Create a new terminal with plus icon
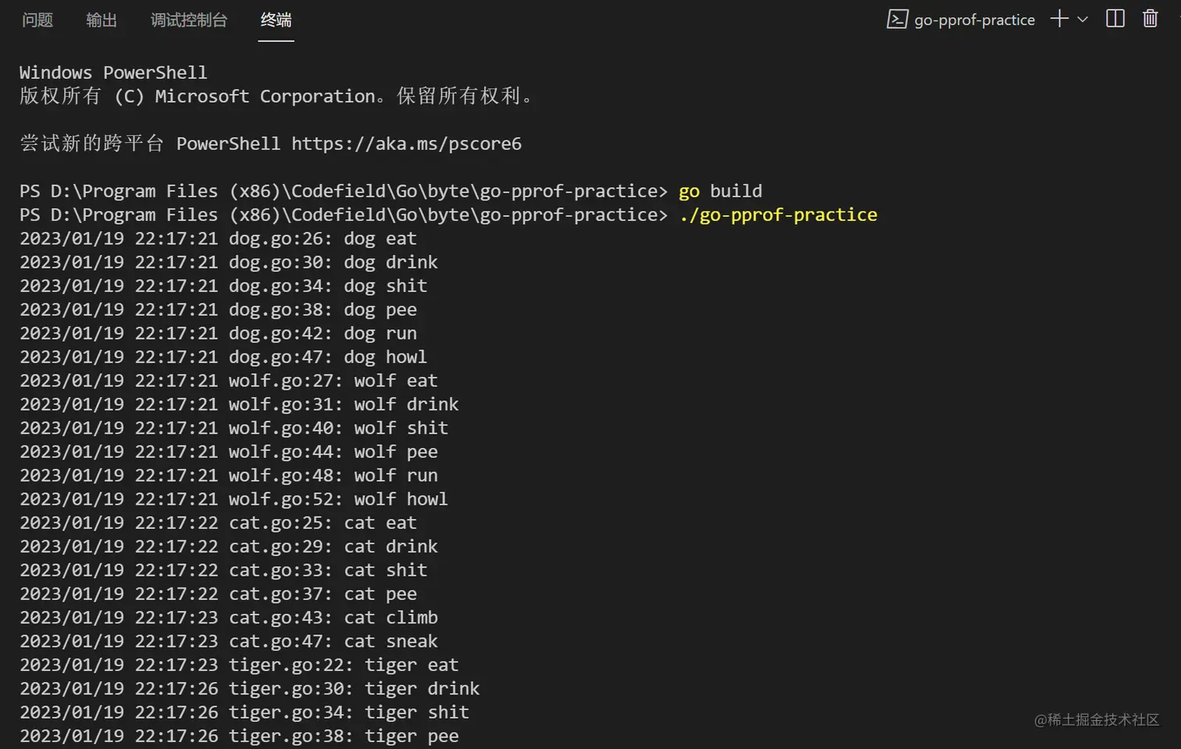This screenshot has height=749, width=1181. (1059, 19)
